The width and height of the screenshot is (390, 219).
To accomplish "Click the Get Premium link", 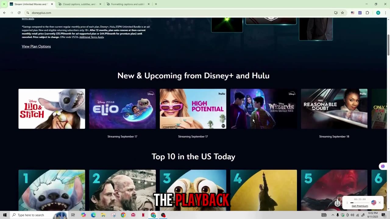I will coord(360,206).
